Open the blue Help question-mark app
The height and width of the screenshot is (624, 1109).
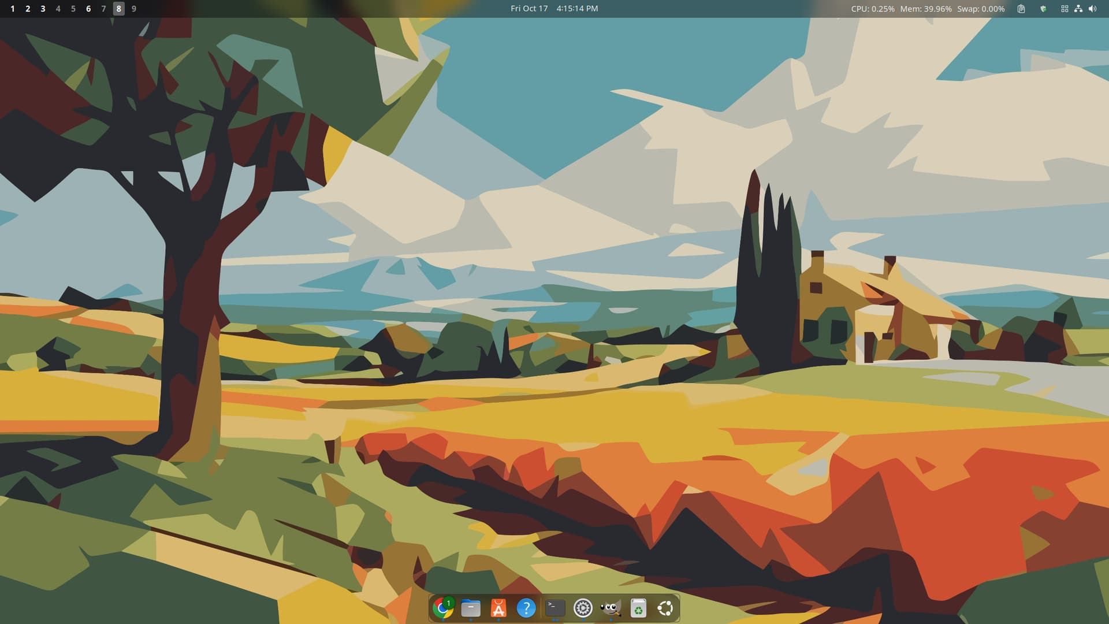coord(526,608)
